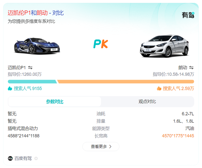Open the blue 迈凯伦P1 car image

click(37, 46)
